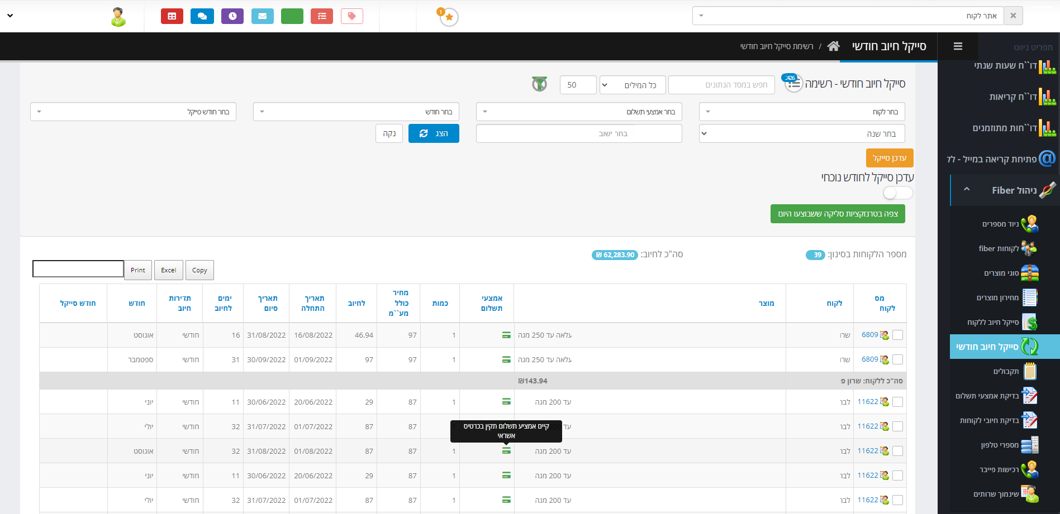Image resolution: width=1060 pixels, height=514 pixels.
Task: Click the blue הצג button
Action: 434,133
